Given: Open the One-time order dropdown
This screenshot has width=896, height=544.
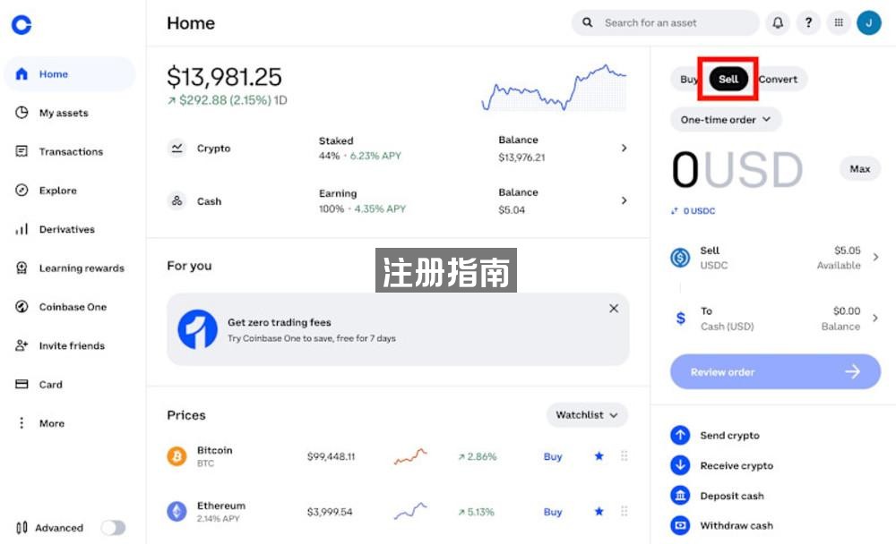Looking at the screenshot, I should pos(726,120).
